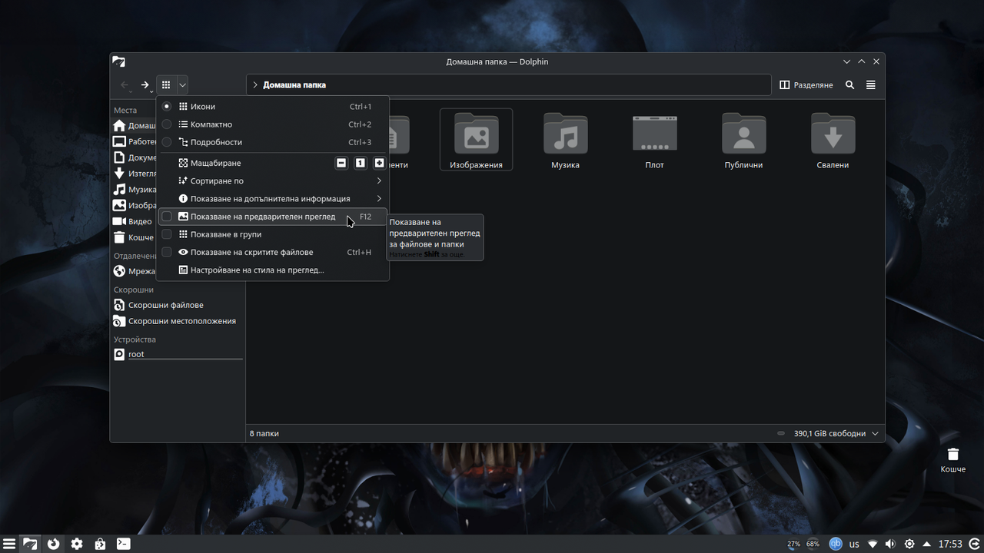This screenshot has width=984, height=553.
Task: Click the Устройства section header
Action: click(135, 339)
